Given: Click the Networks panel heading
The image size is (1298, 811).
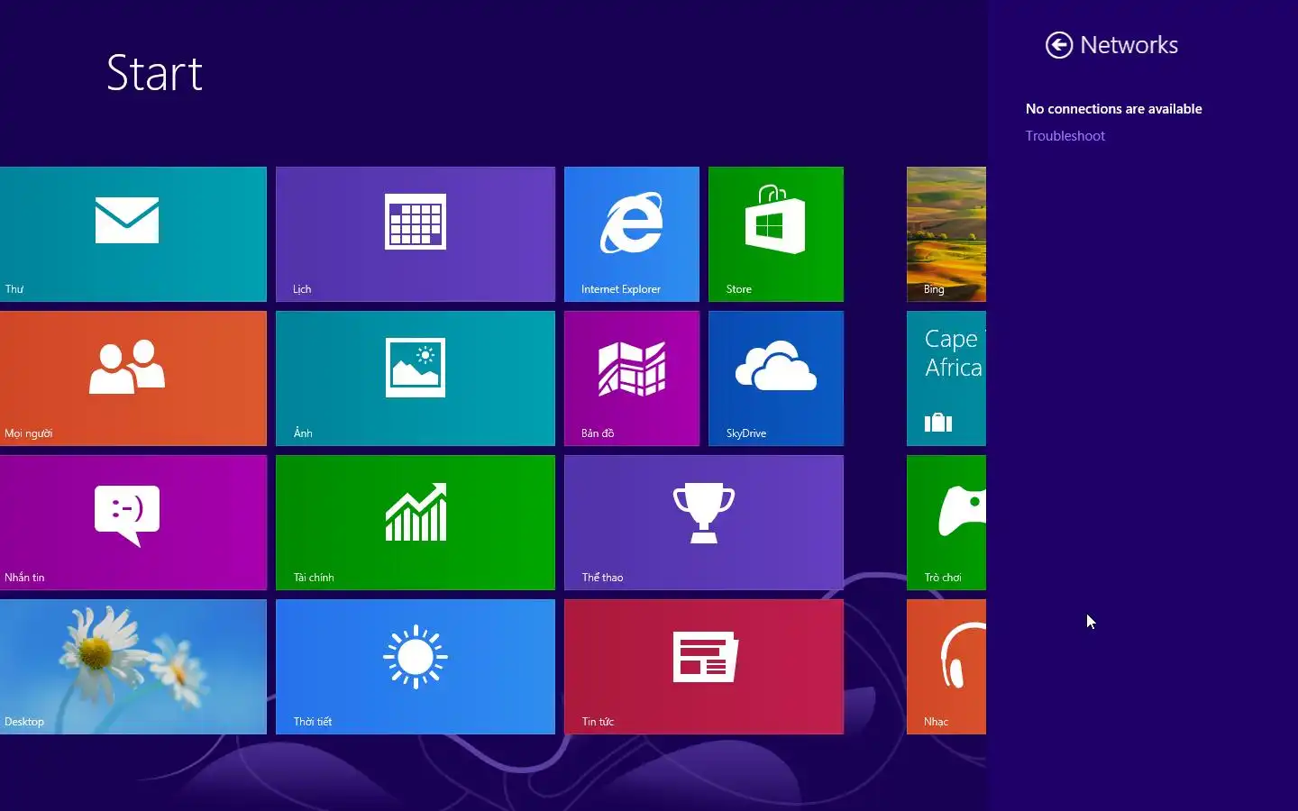Looking at the screenshot, I should point(1129,45).
